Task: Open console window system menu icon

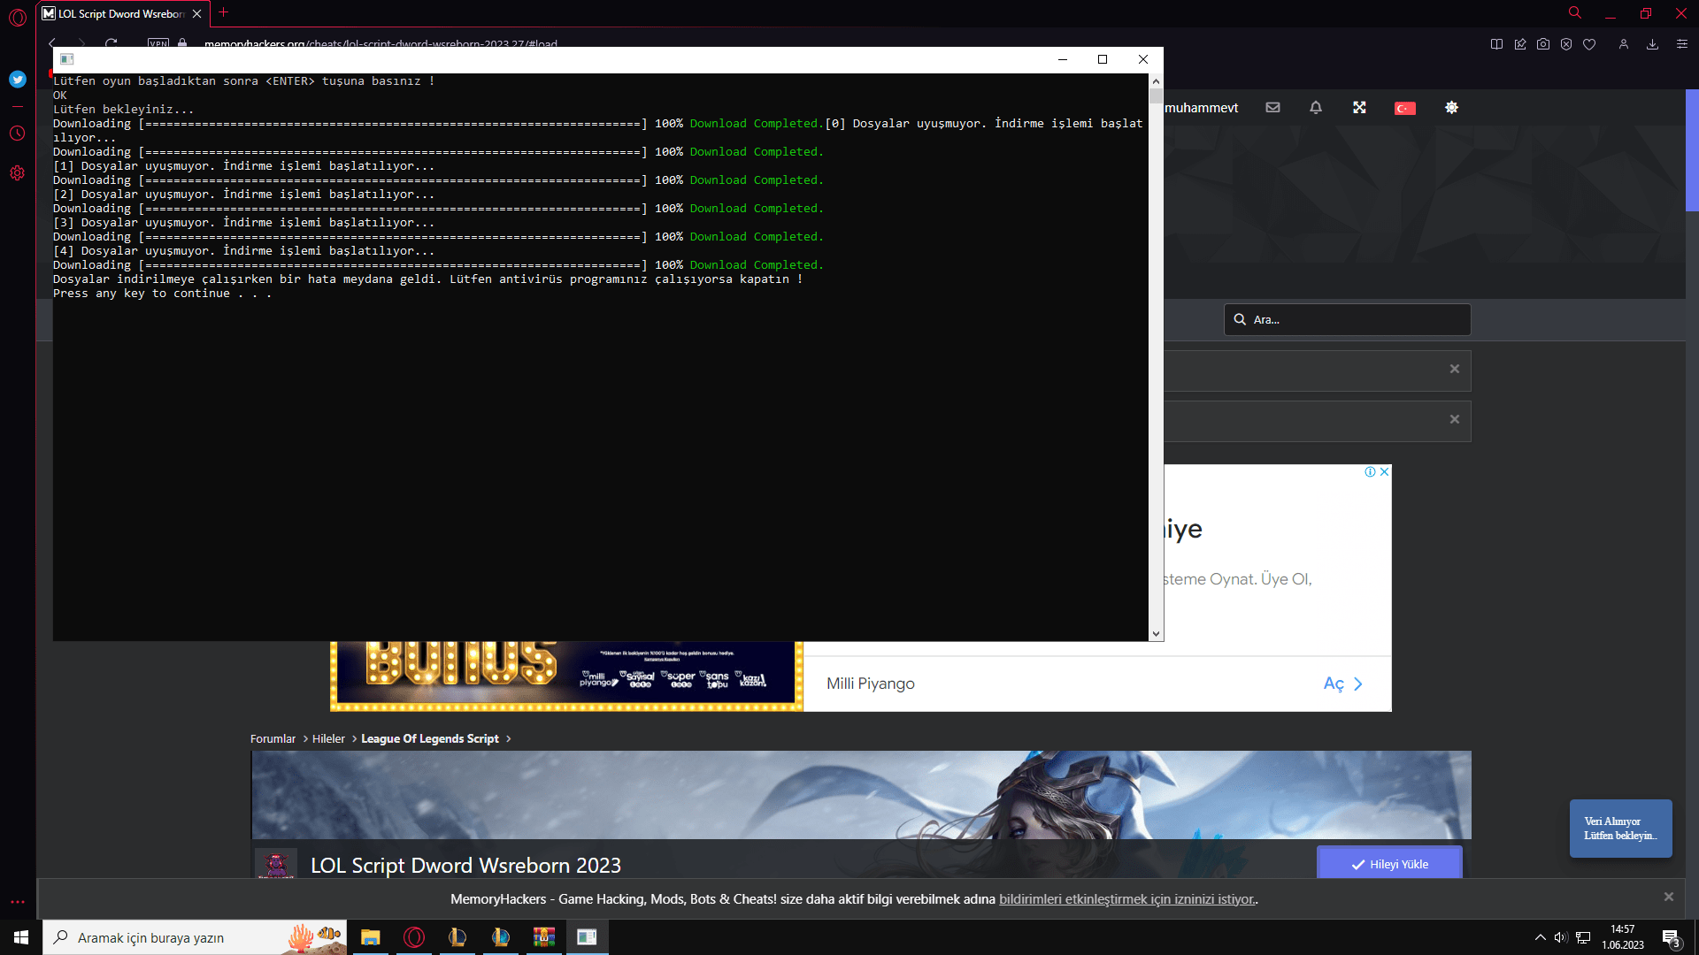Action: pyautogui.click(x=66, y=59)
